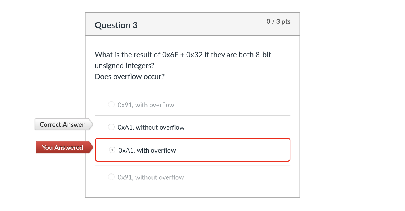Screen dimensions: 405x211
Task: Click empty space inside the red answer box
Action: [x=233, y=150]
